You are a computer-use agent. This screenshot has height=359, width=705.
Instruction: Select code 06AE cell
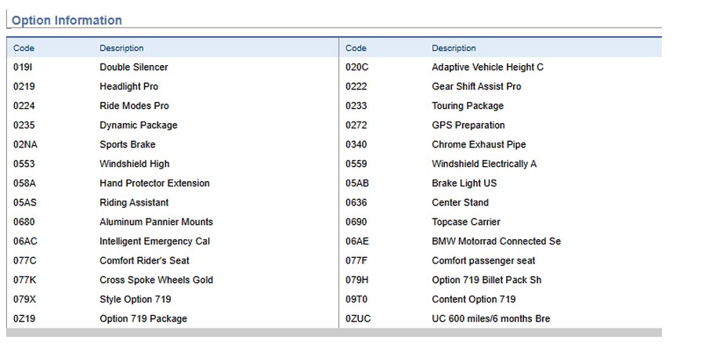click(x=357, y=241)
